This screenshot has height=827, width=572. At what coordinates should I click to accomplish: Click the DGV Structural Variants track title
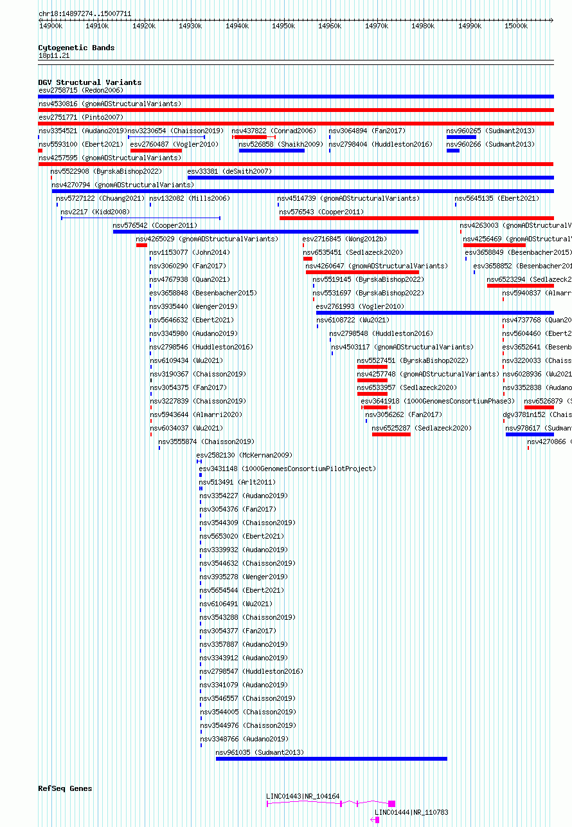coord(90,82)
